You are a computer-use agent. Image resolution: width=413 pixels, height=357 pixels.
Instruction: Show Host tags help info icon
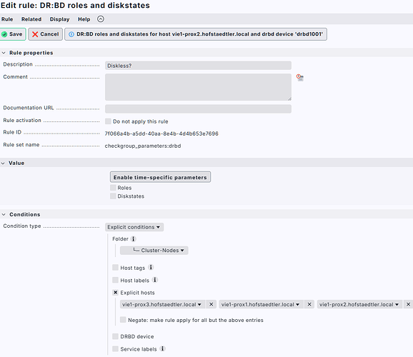click(x=151, y=268)
